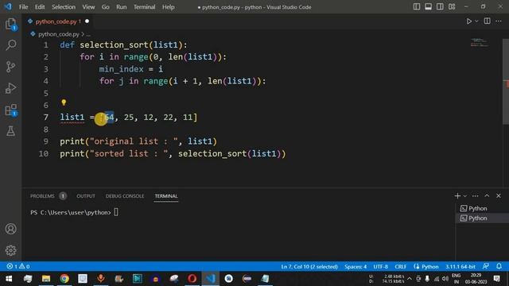Open the Explorer view in activity bar
The height and width of the screenshot is (286, 509).
[10, 25]
